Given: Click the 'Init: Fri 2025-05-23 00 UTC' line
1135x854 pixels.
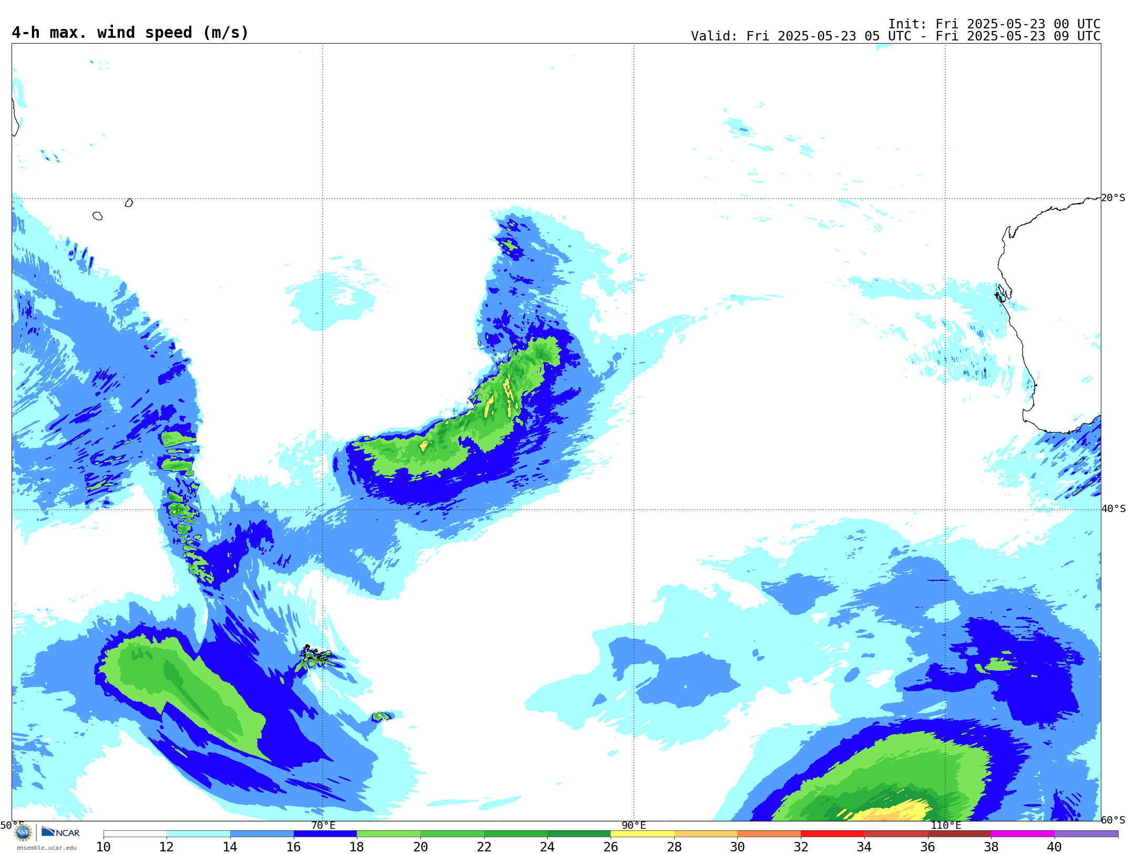Looking at the screenshot, I should click(x=994, y=24).
